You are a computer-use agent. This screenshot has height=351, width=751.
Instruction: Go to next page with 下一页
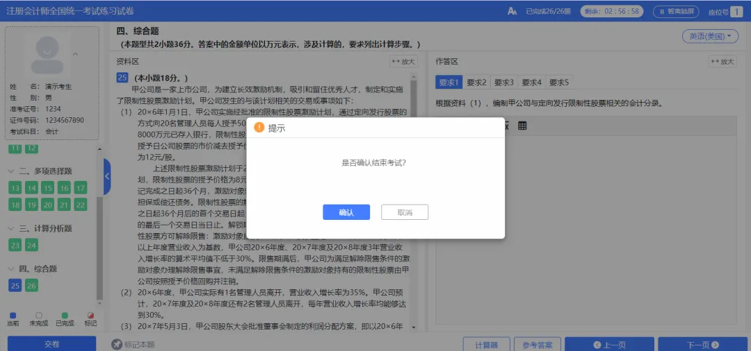702,345
